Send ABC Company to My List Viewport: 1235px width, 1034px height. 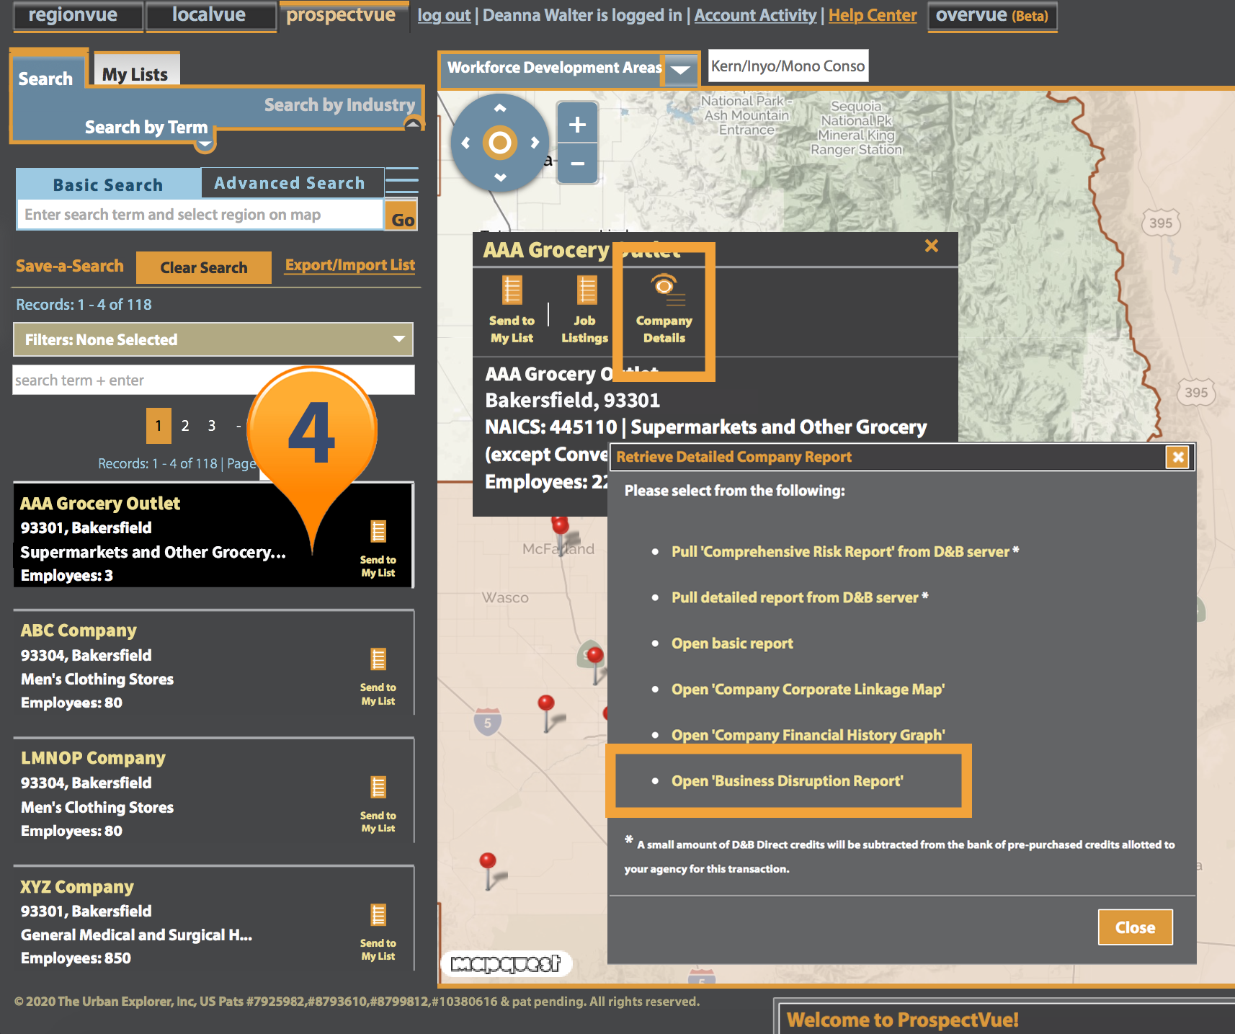pos(378,677)
